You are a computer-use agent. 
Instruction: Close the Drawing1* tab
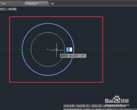click(45, 4)
